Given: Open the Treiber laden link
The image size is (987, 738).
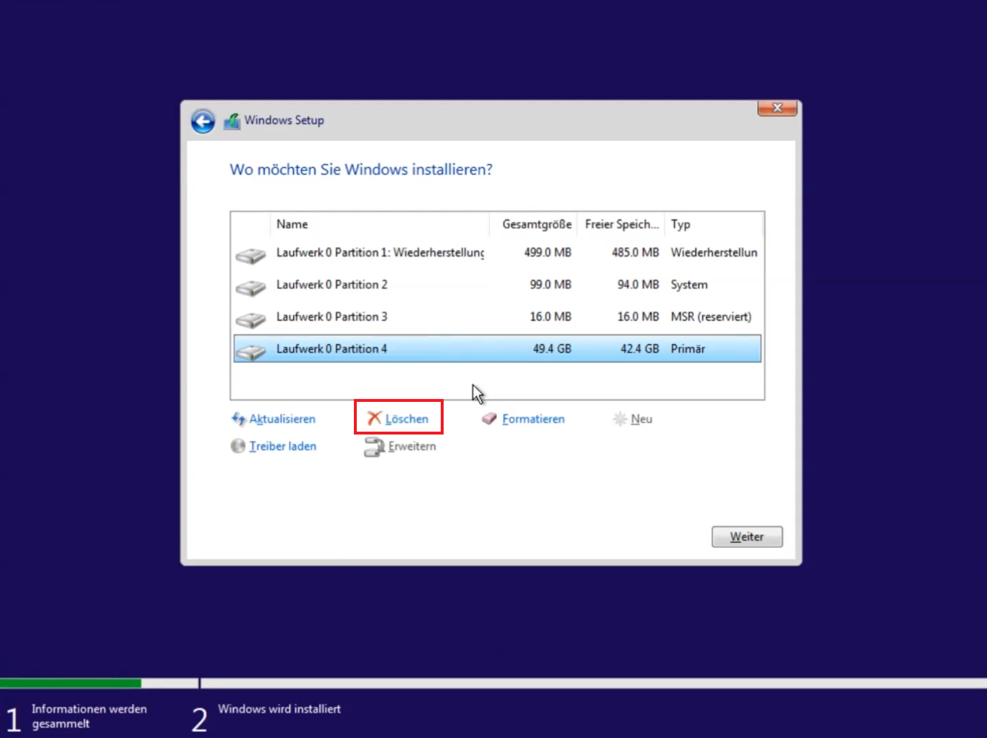Looking at the screenshot, I should [283, 446].
